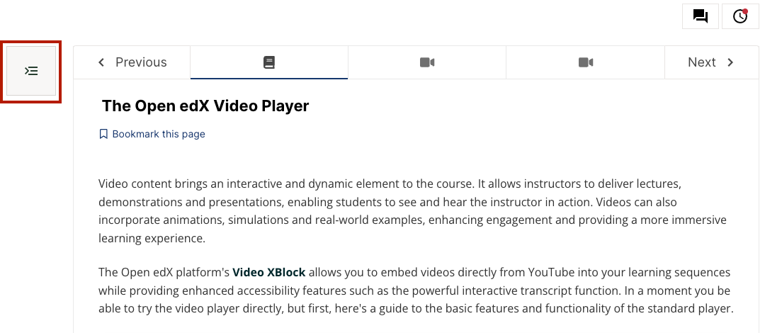
Task: Click "The Open edX Video Player" heading
Action: coord(205,106)
